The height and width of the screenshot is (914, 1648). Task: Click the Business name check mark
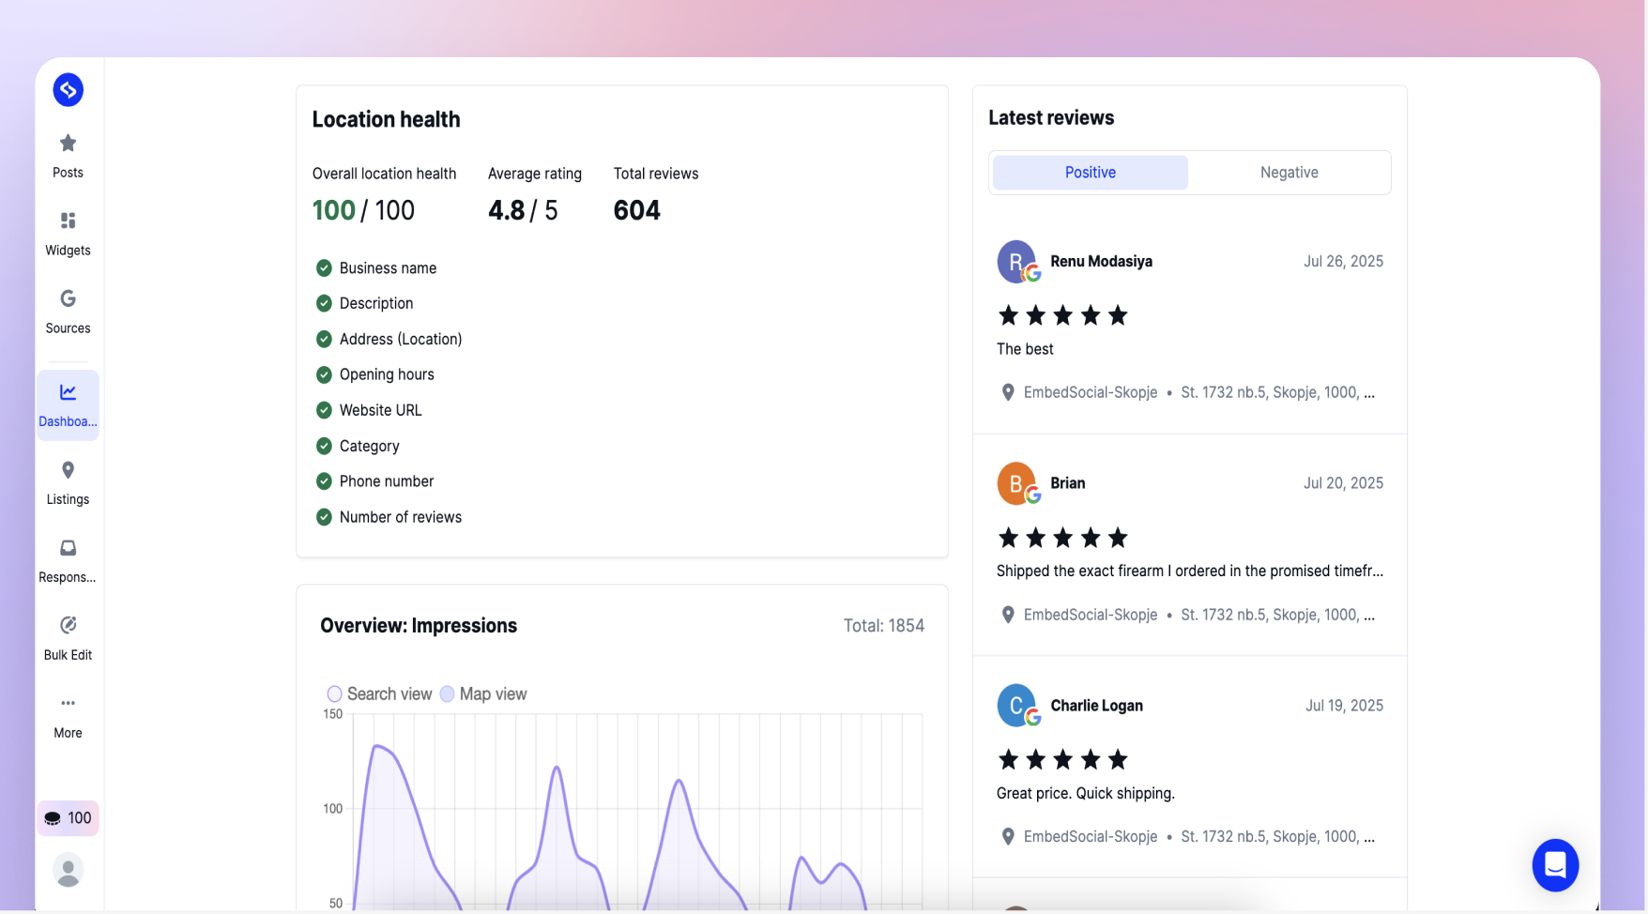[324, 268]
